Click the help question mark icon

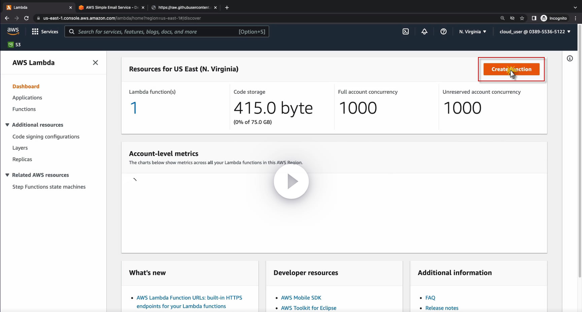pos(443,32)
